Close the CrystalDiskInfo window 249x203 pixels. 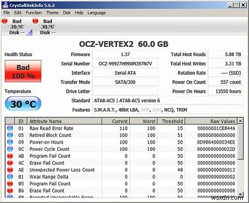point(243,5)
